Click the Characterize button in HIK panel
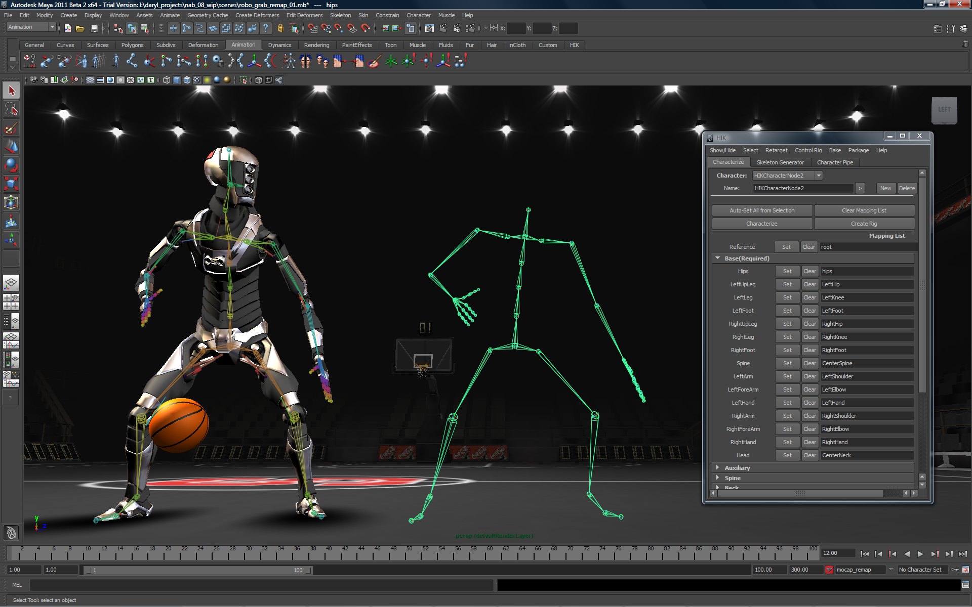972x607 pixels. pos(762,223)
